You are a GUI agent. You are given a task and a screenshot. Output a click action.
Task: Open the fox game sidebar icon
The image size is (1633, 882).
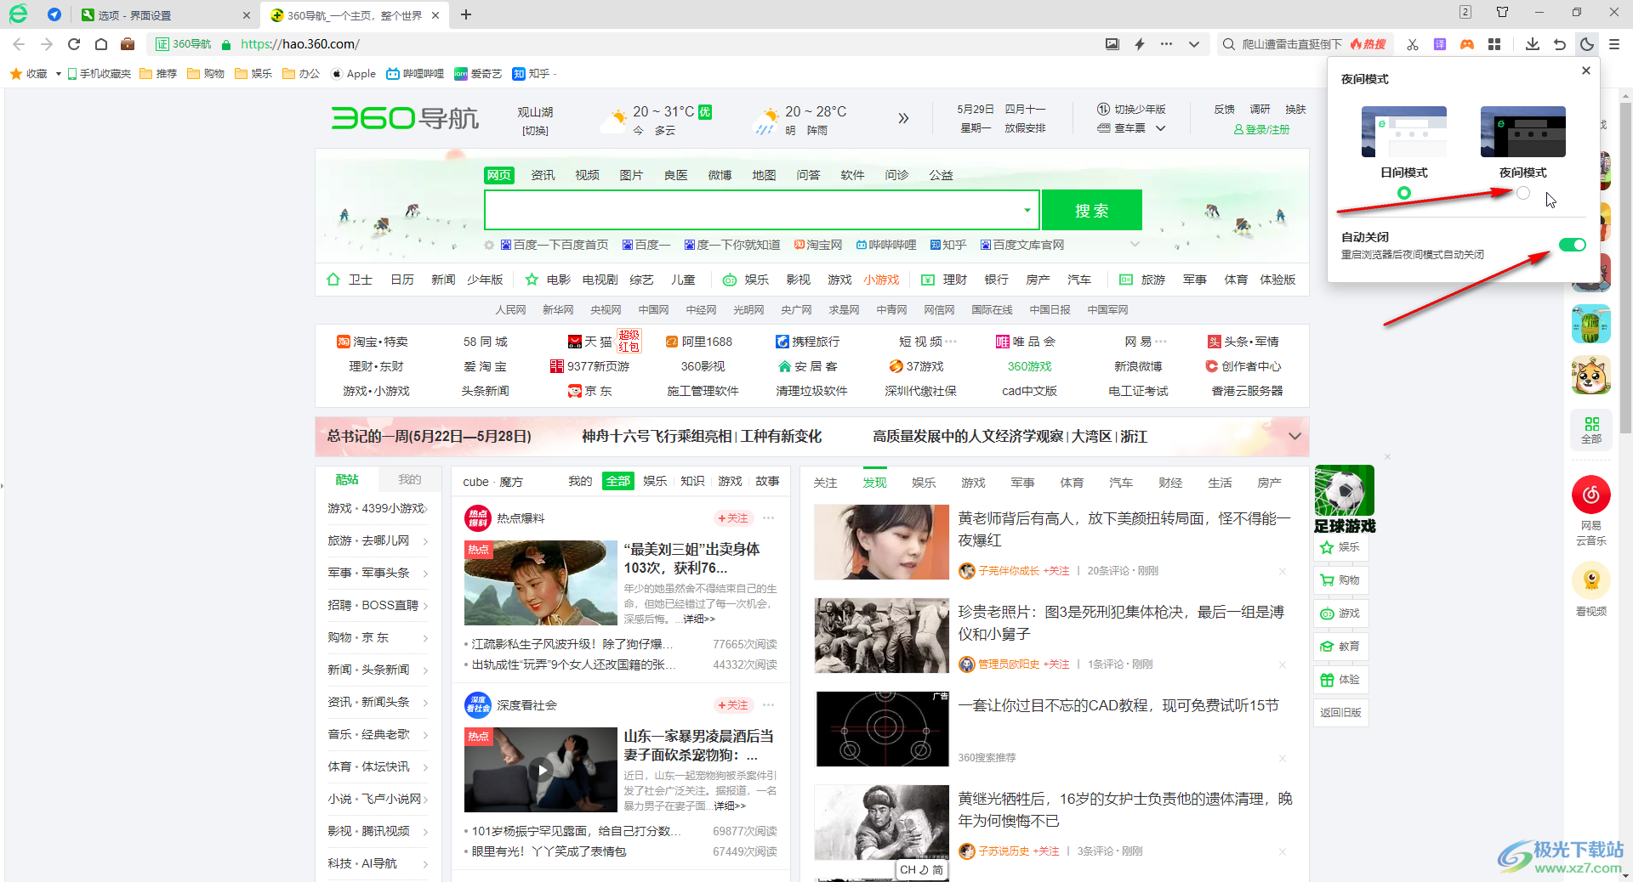tap(1590, 376)
